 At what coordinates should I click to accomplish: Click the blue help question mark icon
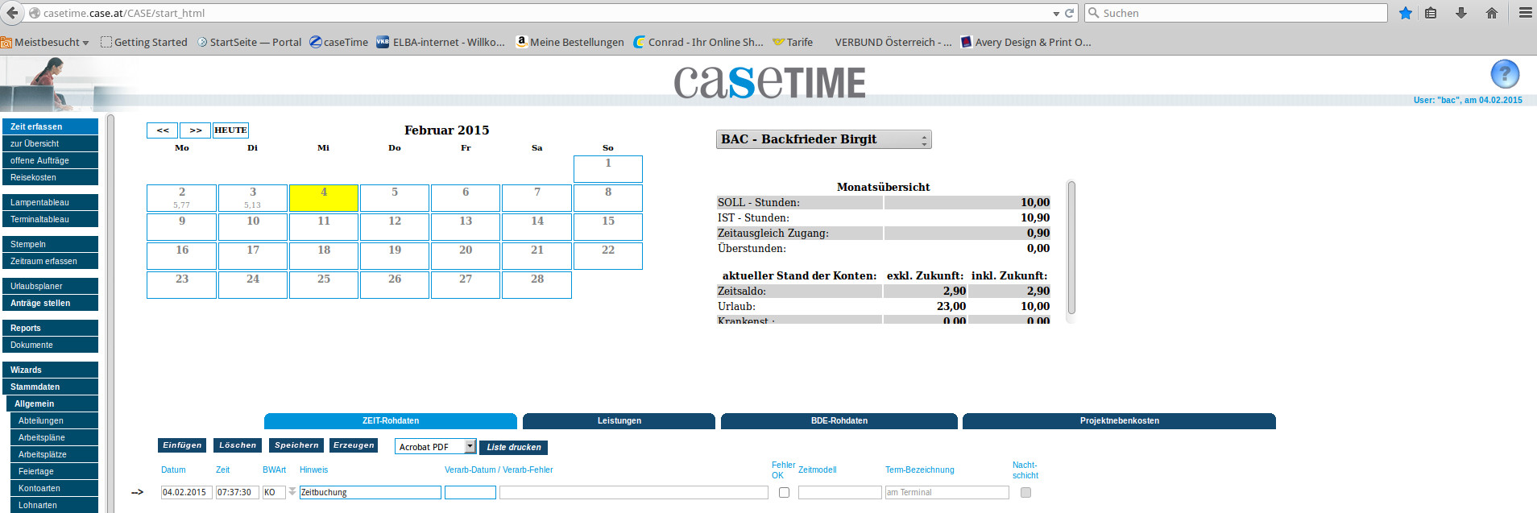tap(1504, 75)
